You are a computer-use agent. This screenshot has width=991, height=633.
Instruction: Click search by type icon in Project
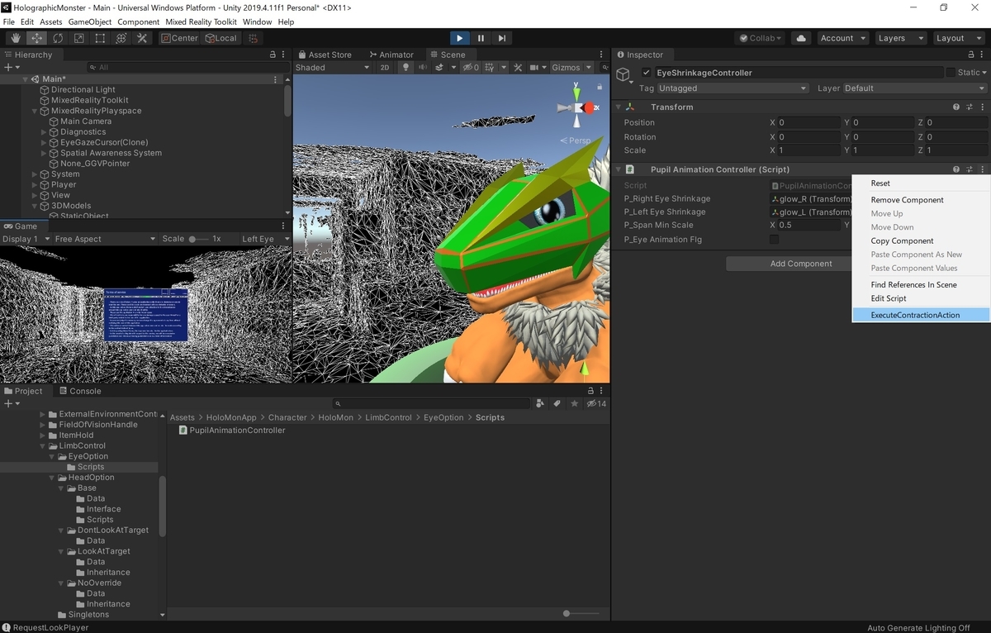point(540,403)
